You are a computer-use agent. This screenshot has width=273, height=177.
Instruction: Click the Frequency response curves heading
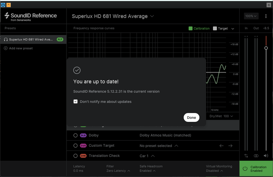94,28
